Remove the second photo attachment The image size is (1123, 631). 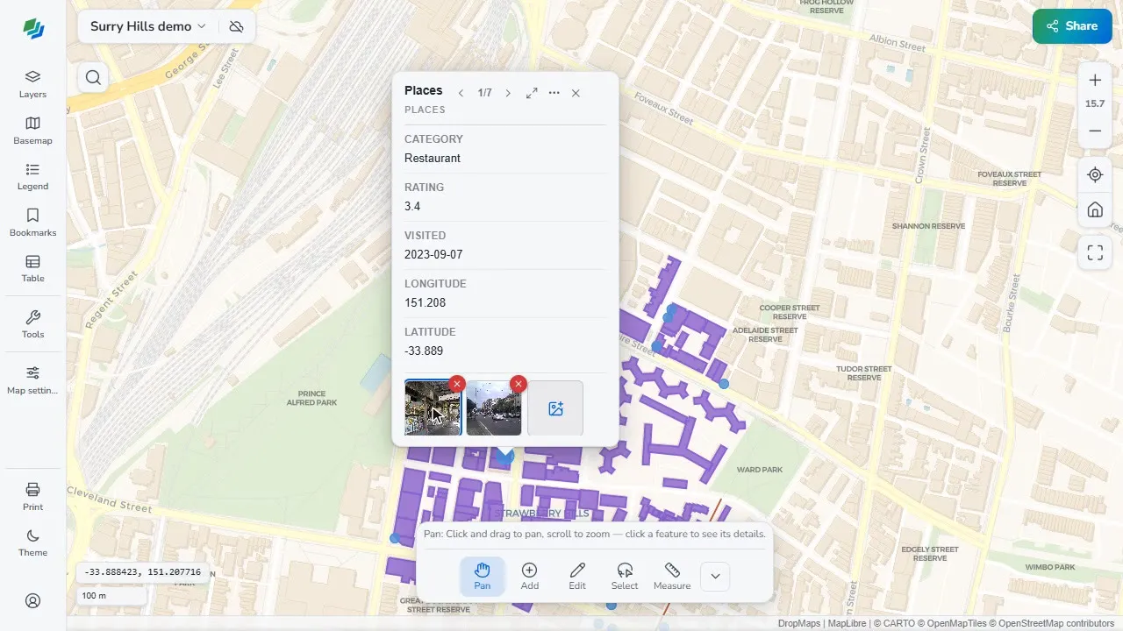[x=519, y=384]
